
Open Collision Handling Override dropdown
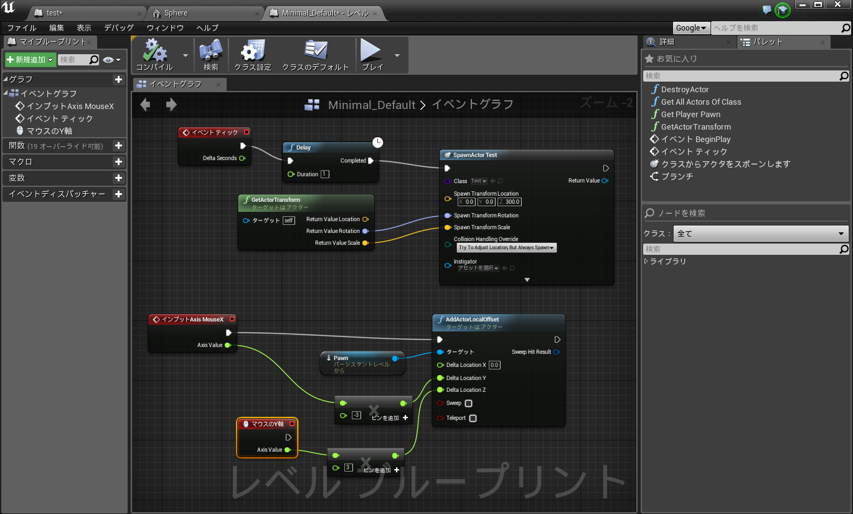[x=507, y=247]
